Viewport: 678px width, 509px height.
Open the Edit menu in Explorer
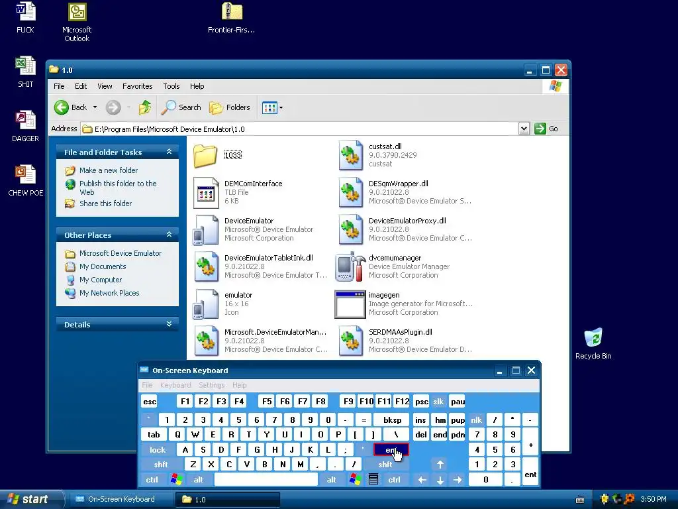81,86
